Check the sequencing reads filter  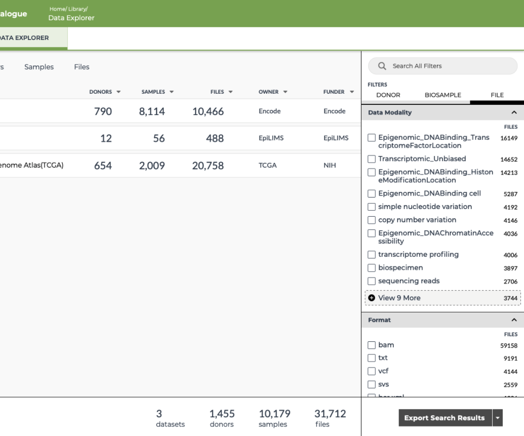coord(372,281)
